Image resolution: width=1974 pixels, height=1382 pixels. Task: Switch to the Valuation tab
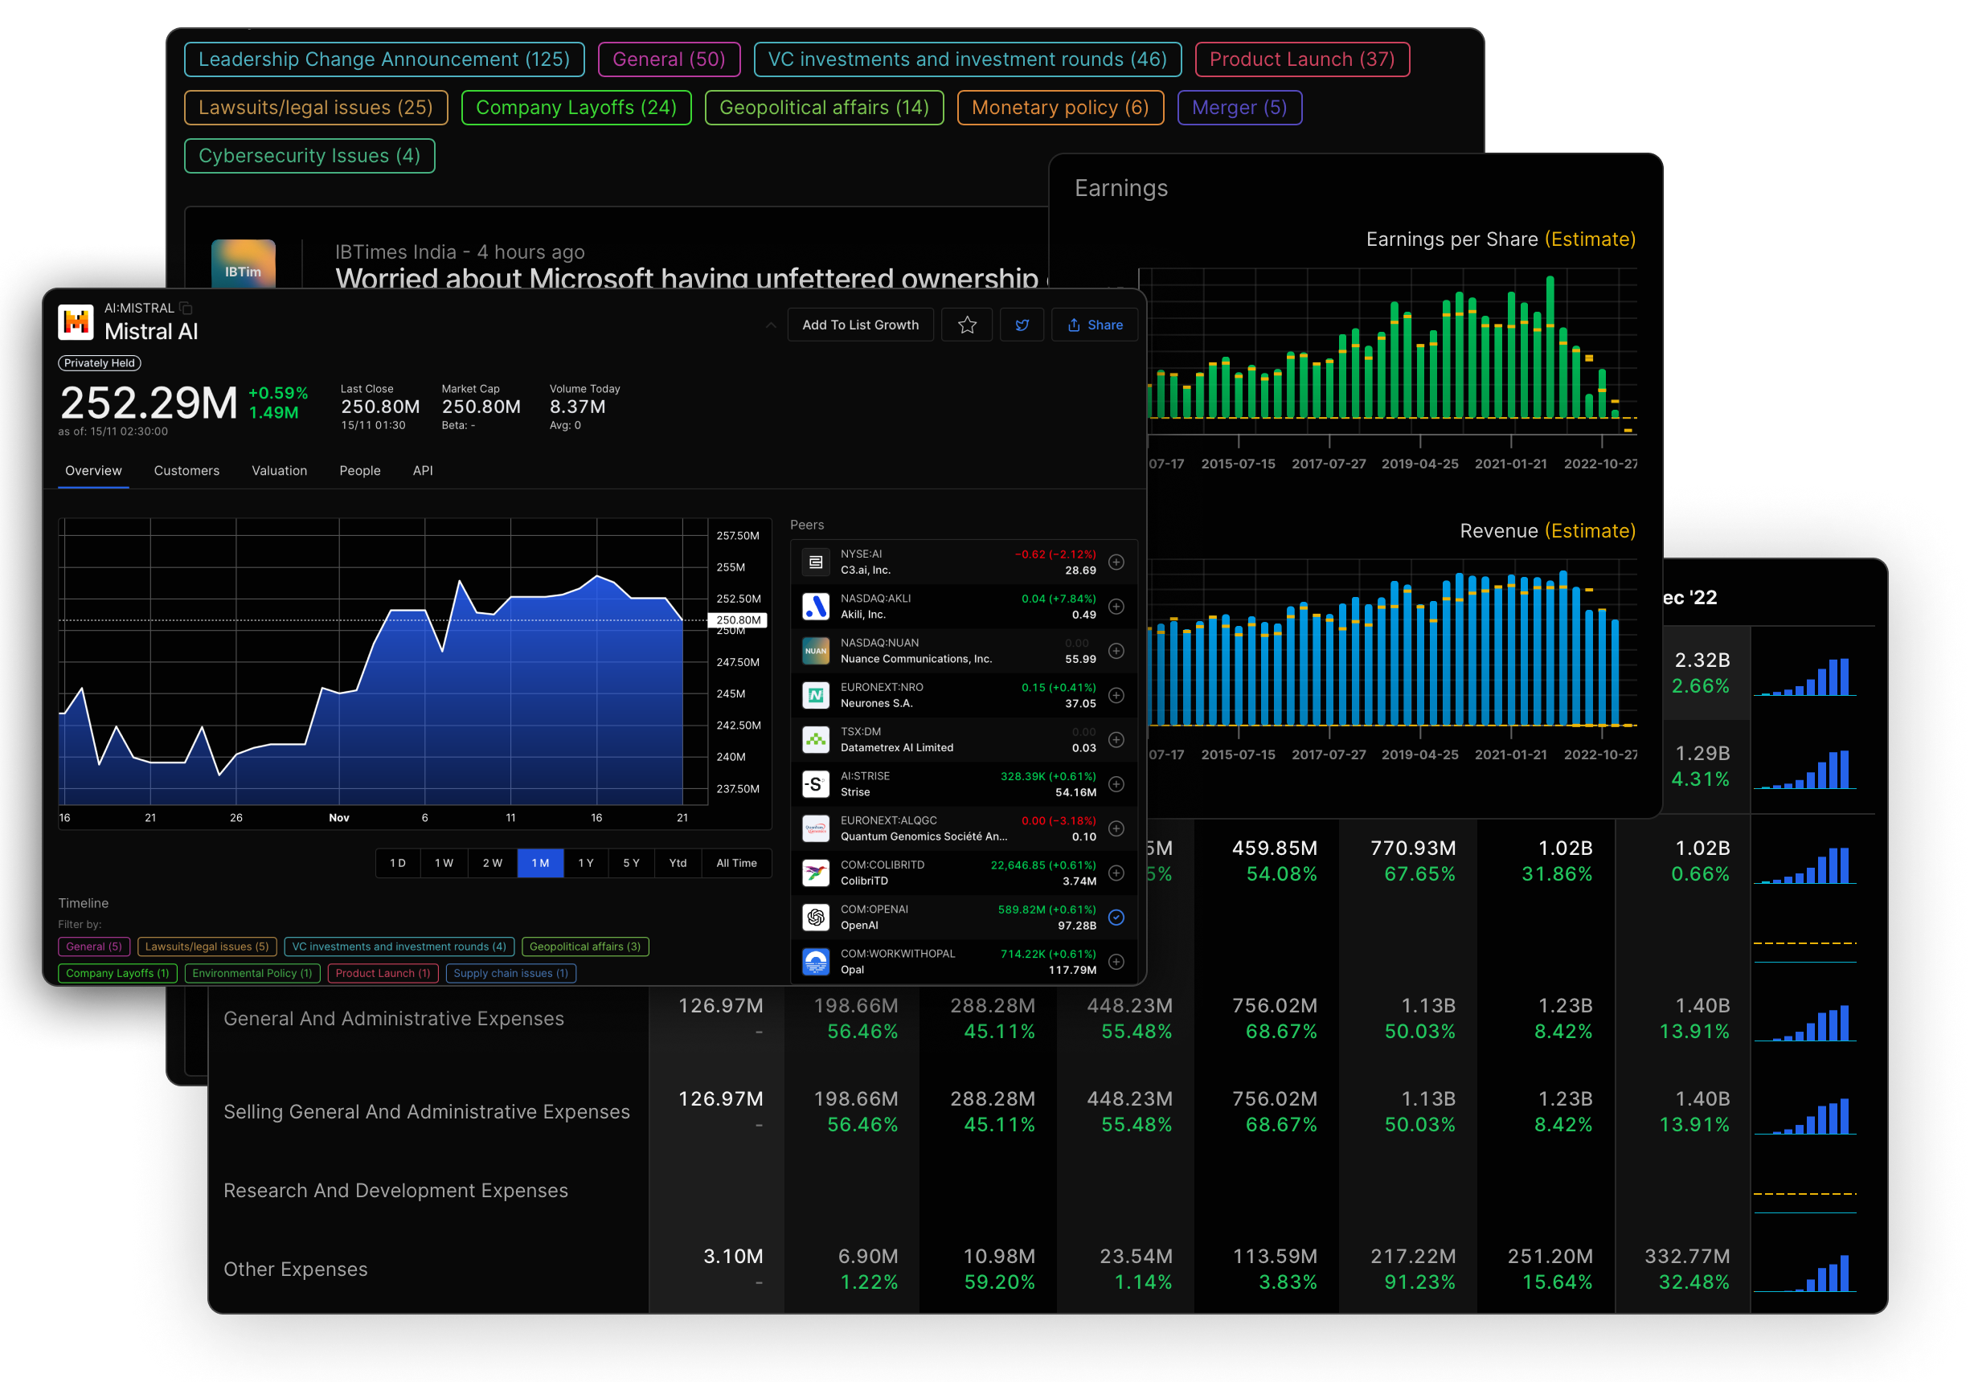280,471
